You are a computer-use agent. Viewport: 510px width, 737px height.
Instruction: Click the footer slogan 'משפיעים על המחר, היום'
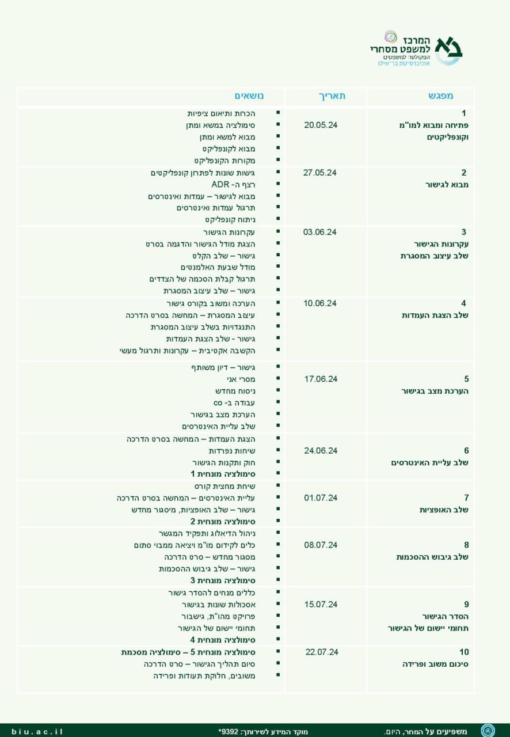pyautogui.click(x=425, y=731)
